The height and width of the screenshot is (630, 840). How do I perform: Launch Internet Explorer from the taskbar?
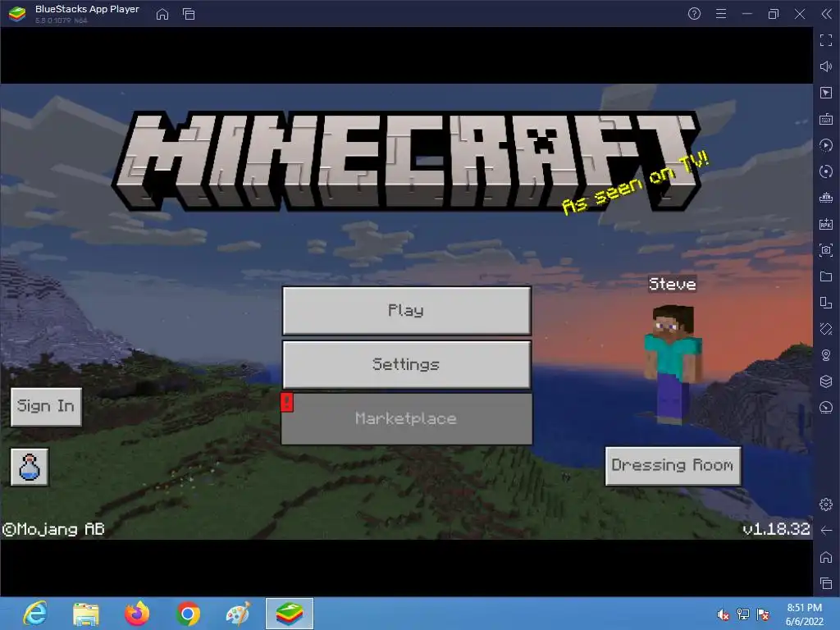(x=35, y=614)
